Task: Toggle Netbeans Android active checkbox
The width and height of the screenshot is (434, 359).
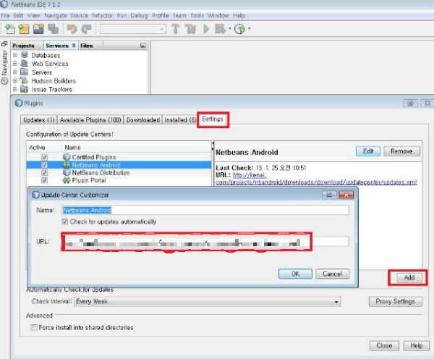Action: (x=44, y=165)
